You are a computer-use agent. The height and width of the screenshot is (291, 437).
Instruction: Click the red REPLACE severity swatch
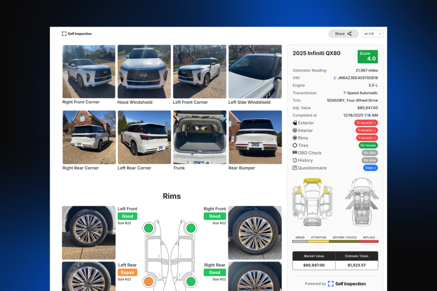pyautogui.click(x=369, y=242)
